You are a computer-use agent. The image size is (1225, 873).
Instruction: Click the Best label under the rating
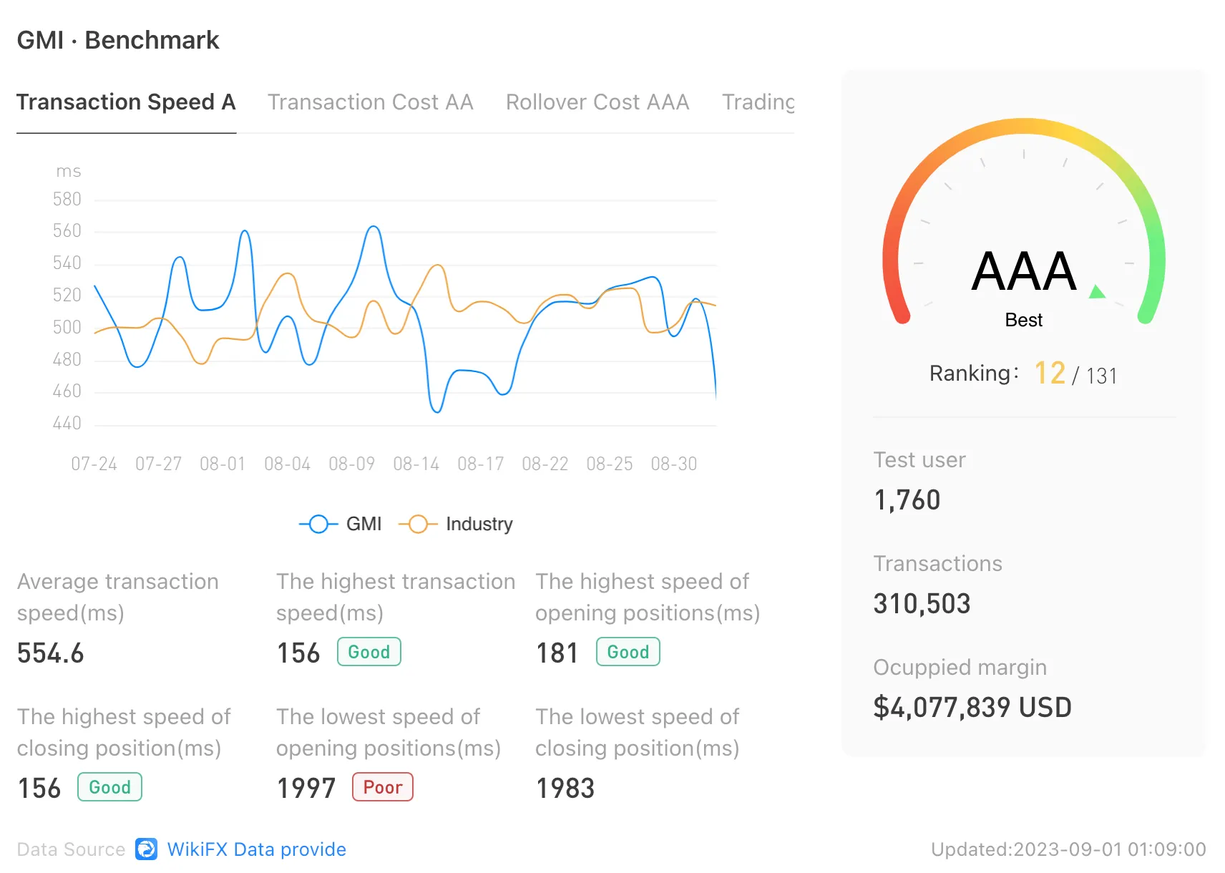click(x=1024, y=320)
